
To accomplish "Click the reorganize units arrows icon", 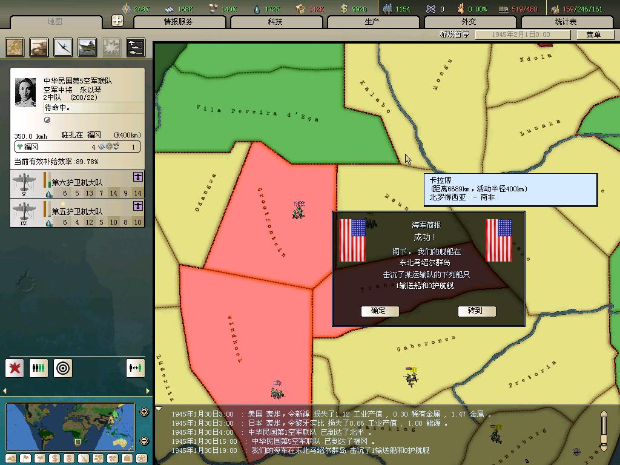I will 136,368.
